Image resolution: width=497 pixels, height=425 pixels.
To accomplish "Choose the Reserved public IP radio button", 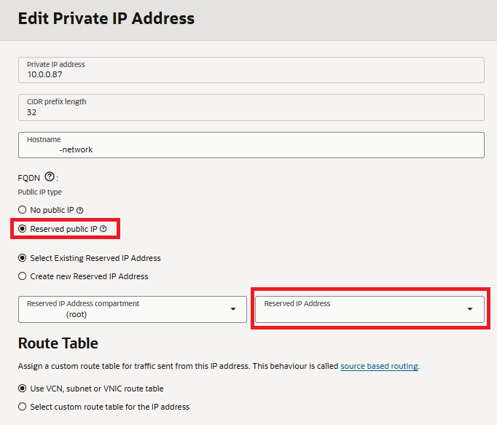I will 23,229.
